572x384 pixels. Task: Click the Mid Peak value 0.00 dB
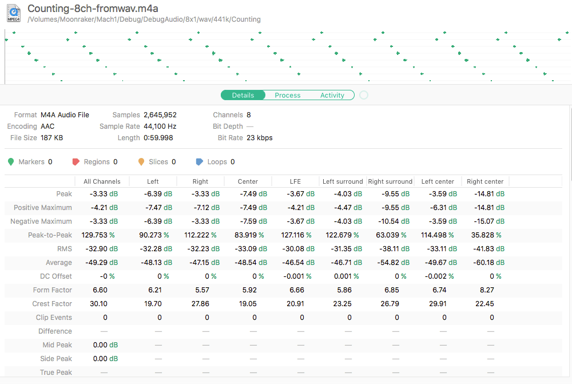point(105,345)
